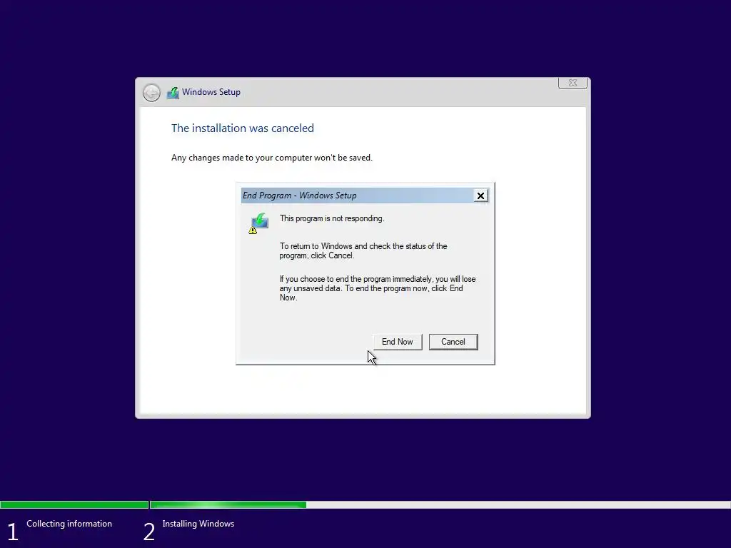Click the 'Collecting information' step label
This screenshot has width=731, height=548.
69,523
